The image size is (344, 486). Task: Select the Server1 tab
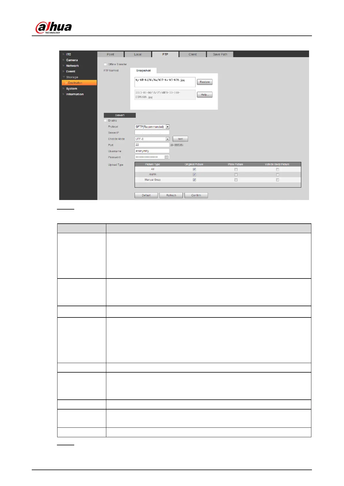click(120, 115)
